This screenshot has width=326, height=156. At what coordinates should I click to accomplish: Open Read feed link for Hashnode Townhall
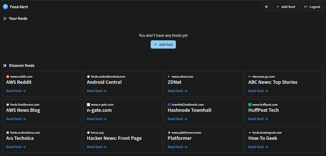(177, 119)
